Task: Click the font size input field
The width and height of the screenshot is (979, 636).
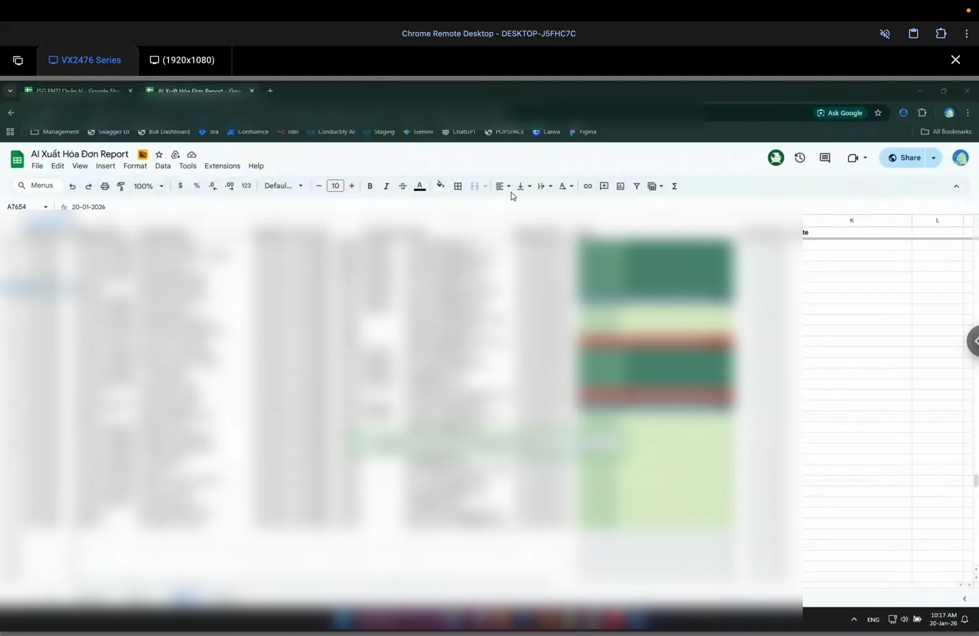Action: click(335, 186)
